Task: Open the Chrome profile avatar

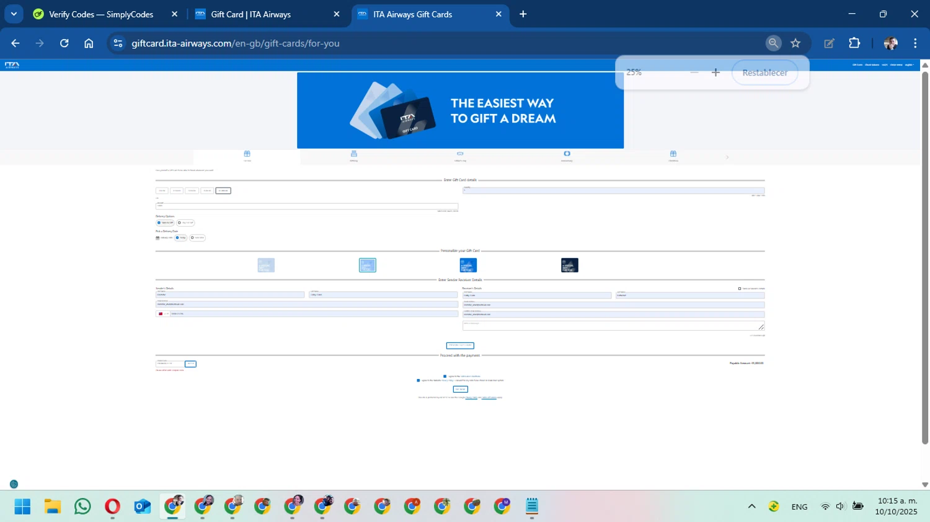Action: tap(891, 43)
